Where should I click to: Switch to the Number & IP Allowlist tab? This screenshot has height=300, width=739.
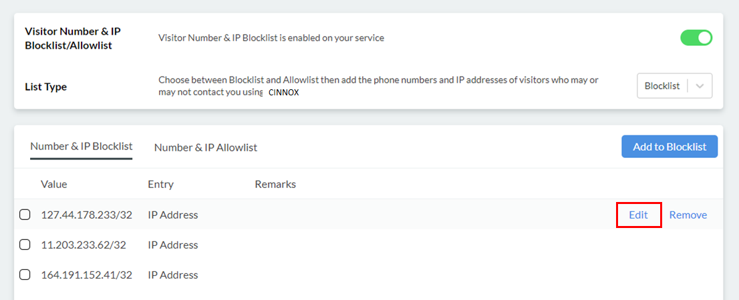coord(206,147)
